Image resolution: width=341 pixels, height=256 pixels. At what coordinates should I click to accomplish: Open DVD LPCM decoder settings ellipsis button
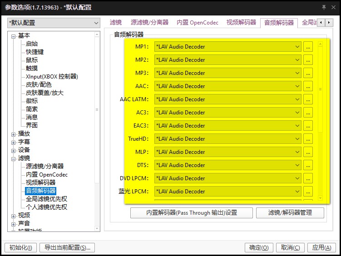pyautogui.click(x=308, y=178)
